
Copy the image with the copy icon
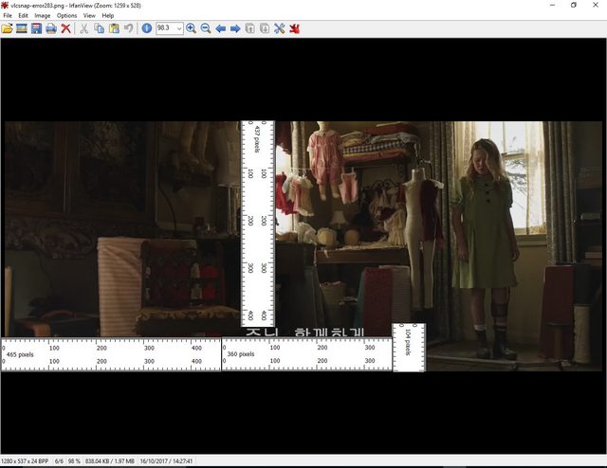tap(100, 28)
